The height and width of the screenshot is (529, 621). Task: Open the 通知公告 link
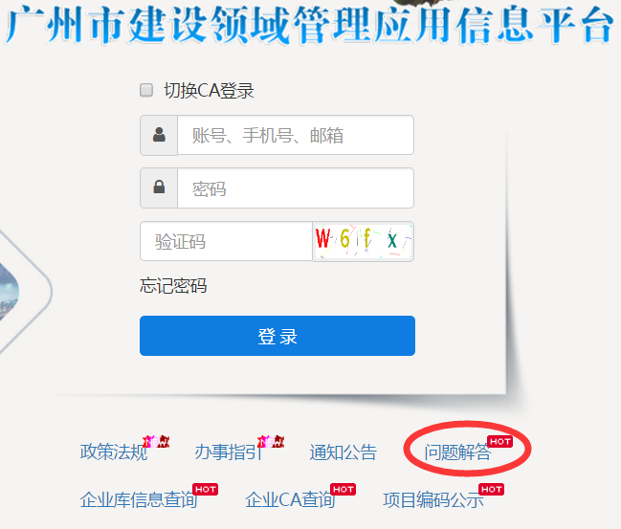343,452
